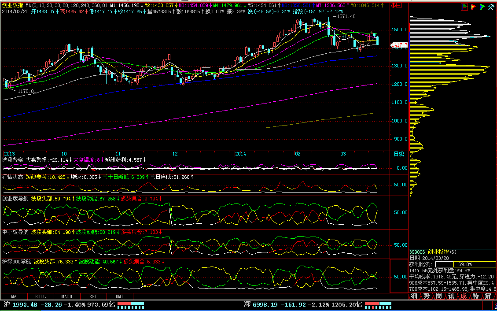
Task: Click the 平均成本:1318.49元 line
Action: click(x=434, y=277)
